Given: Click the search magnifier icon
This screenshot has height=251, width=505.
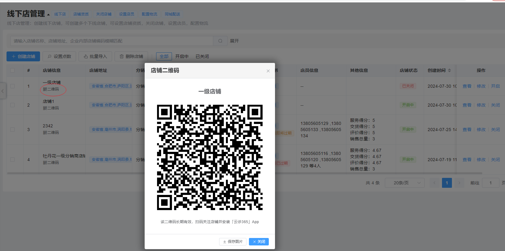Looking at the screenshot, I should coord(220,41).
